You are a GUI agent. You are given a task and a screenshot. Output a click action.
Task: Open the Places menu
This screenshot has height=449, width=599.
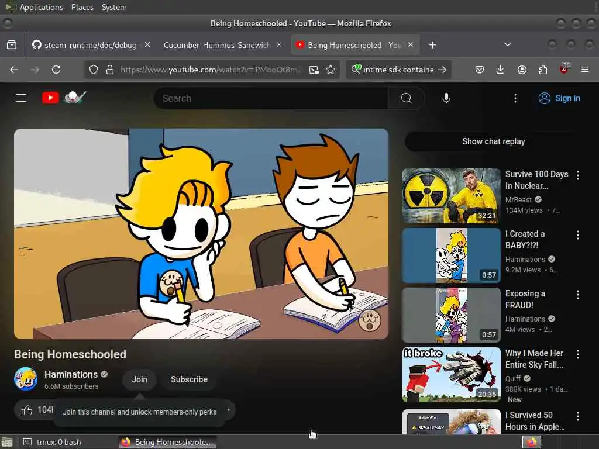[x=82, y=7]
